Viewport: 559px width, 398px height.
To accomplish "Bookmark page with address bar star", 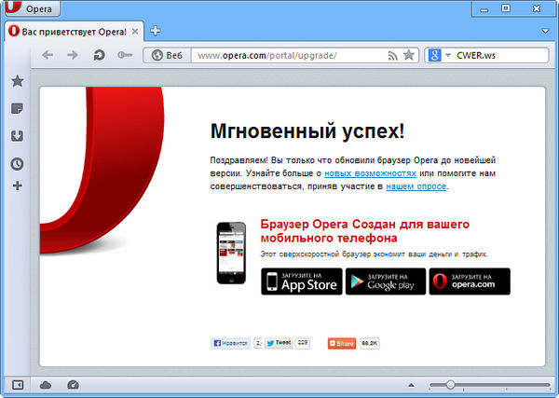I will [409, 56].
